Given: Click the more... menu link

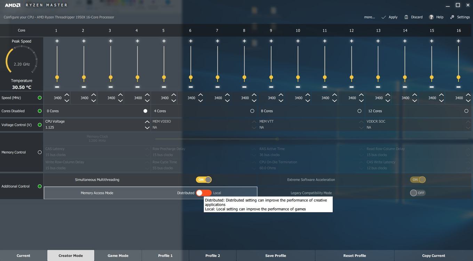Looking at the screenshot, I should 369,17.
